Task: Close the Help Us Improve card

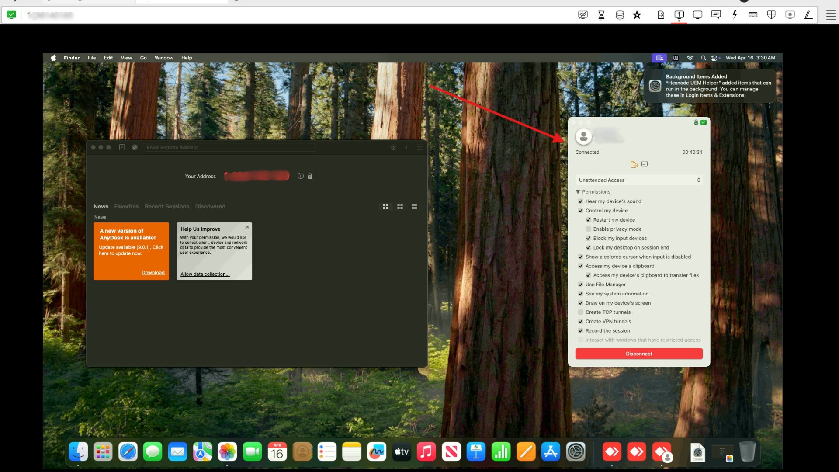Action: pyautogui.click(x=247, y=227)
